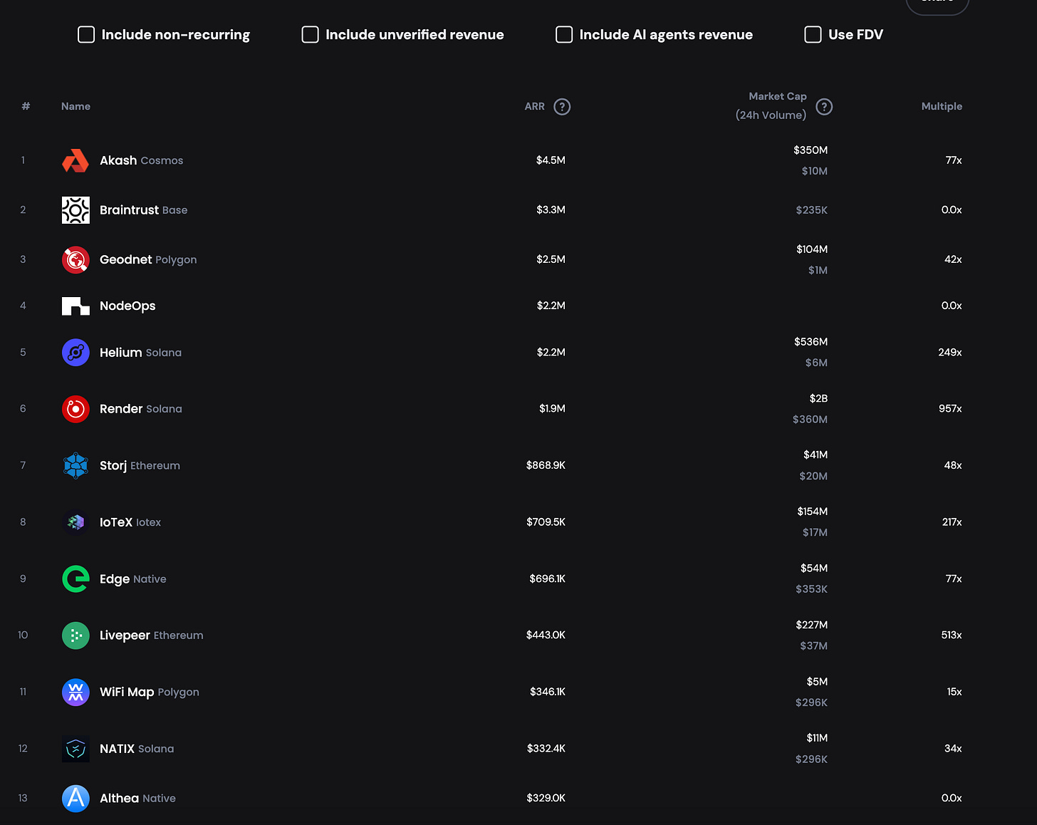Sort by the Multiple column header
The width and height of the screenshot is (1037, 825).
942,106
